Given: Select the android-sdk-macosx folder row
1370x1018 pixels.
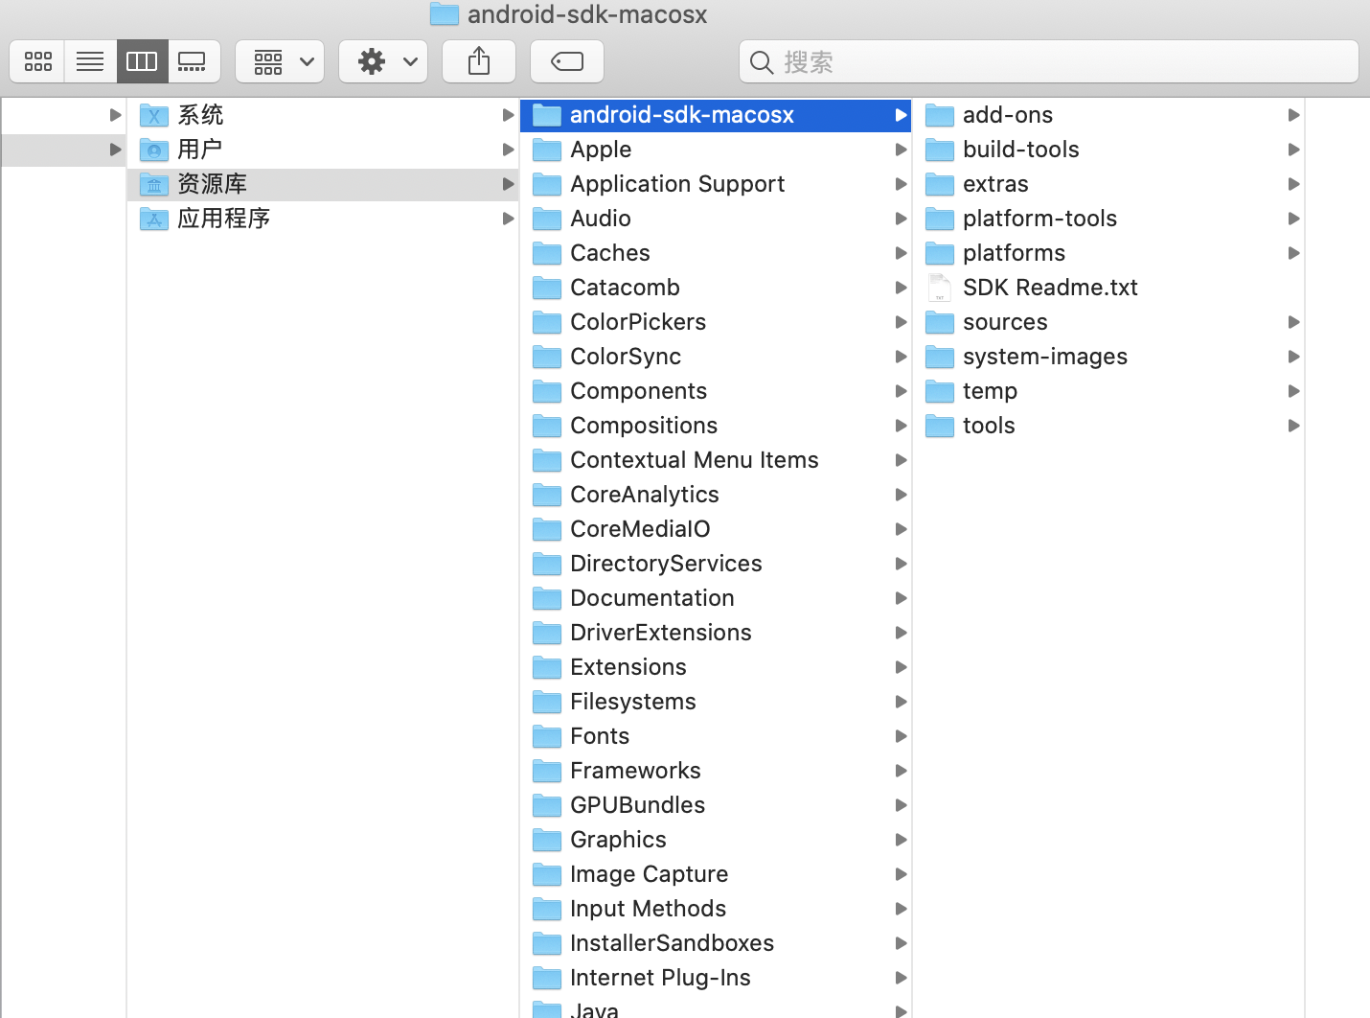Looking at the screenshot, I should click(x=716, y=115).
